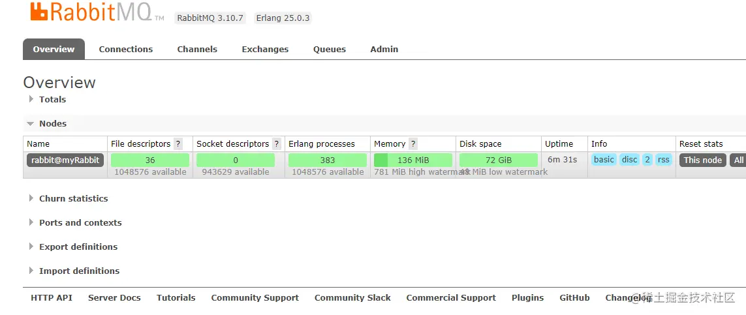This screenshot has width=746, height=315.
Task: Click the Disk space column header
Action: click(480, 144)
